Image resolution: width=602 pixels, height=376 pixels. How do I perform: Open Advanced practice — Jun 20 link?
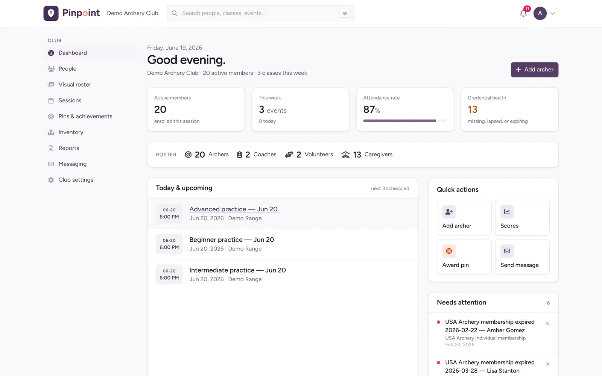[233, 209]
